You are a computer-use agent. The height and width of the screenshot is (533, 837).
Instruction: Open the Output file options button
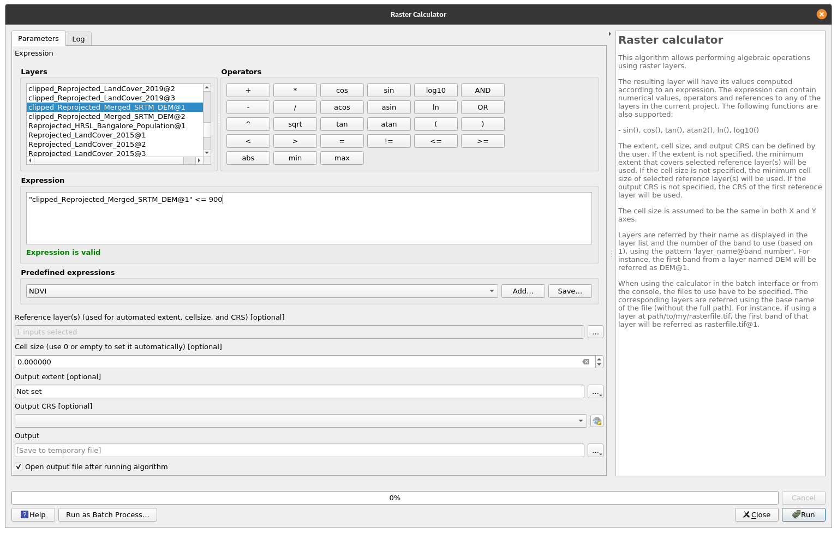pyautogui.click(x=595, y=451)
